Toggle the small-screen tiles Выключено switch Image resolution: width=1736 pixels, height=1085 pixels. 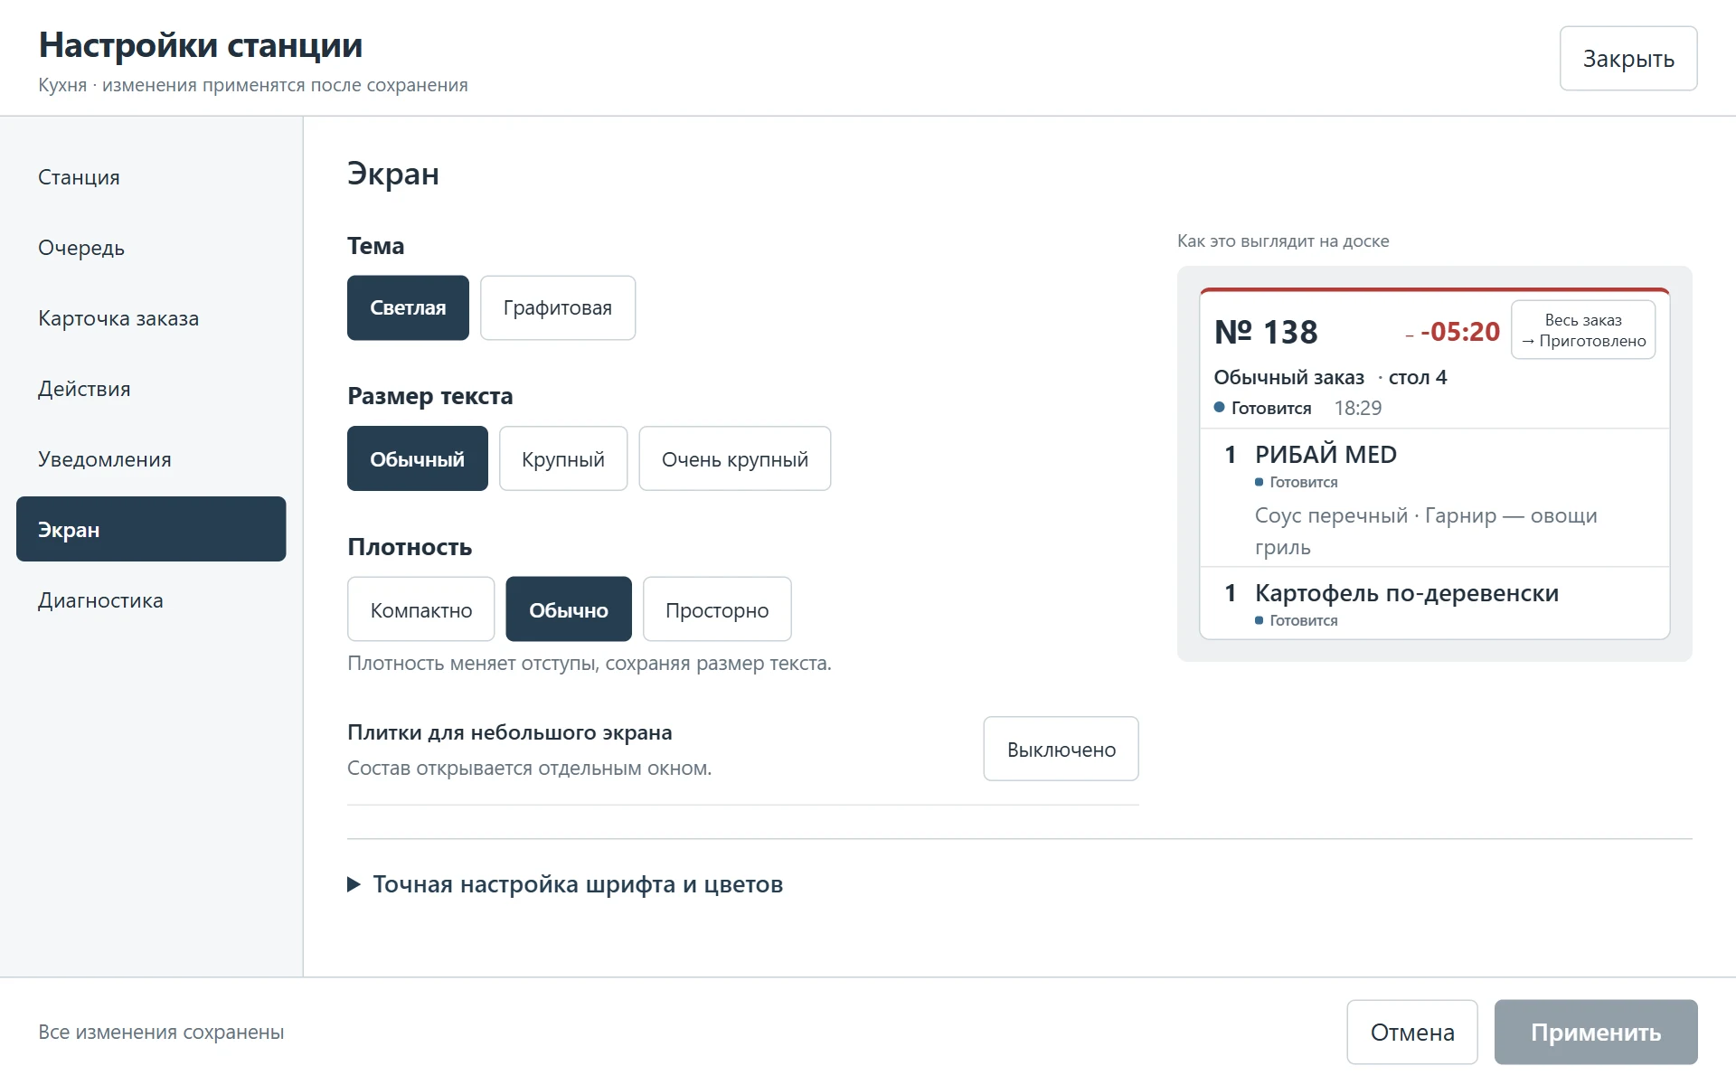[1061, 749]
